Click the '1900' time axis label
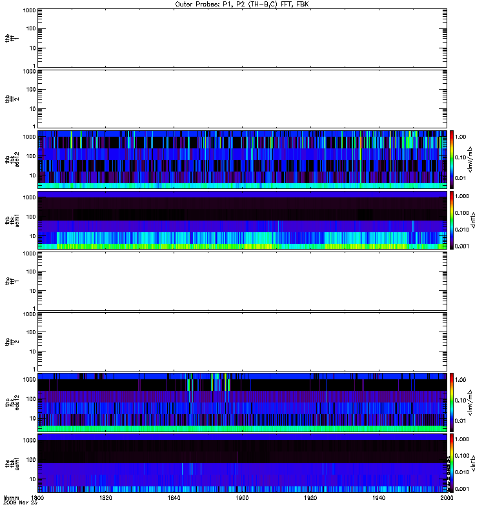 click(x=242, y=497)
